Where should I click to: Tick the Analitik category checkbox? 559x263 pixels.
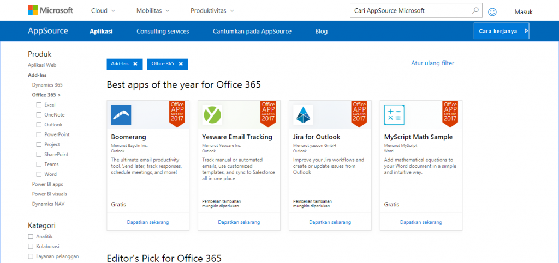(x=31, y=236)
